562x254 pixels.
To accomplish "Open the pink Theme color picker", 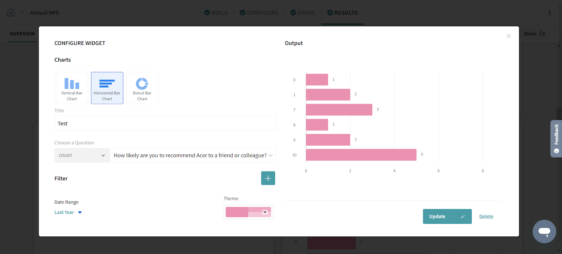I will (x=248, y=212).
